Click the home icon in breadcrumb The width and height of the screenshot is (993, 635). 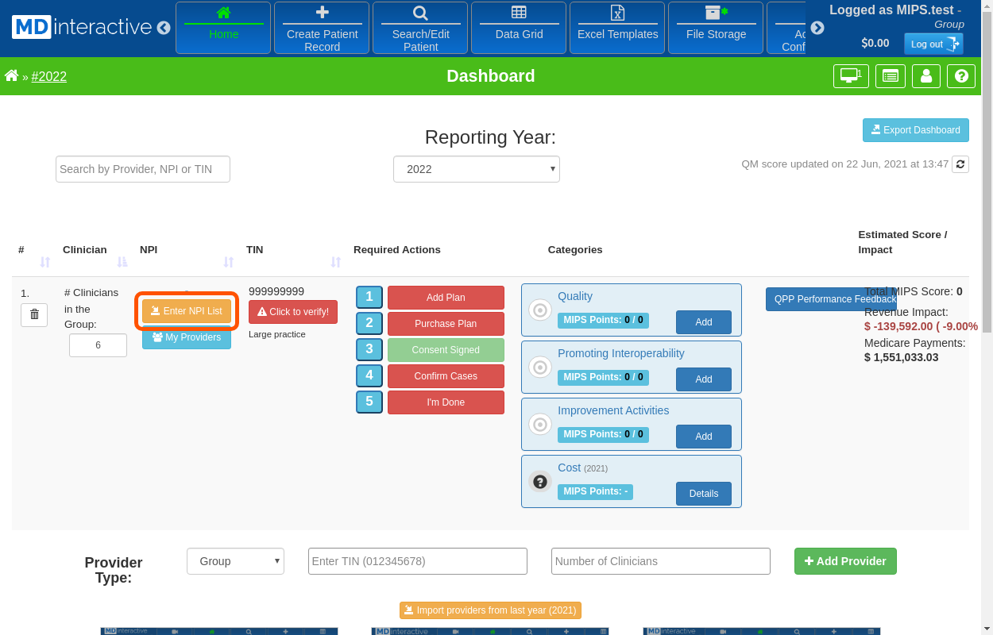(12, 76)
